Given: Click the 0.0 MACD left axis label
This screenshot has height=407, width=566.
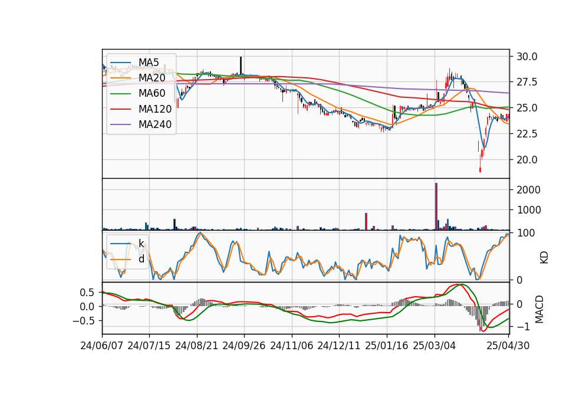Looking at the screenshot, I should coord(87,307).
